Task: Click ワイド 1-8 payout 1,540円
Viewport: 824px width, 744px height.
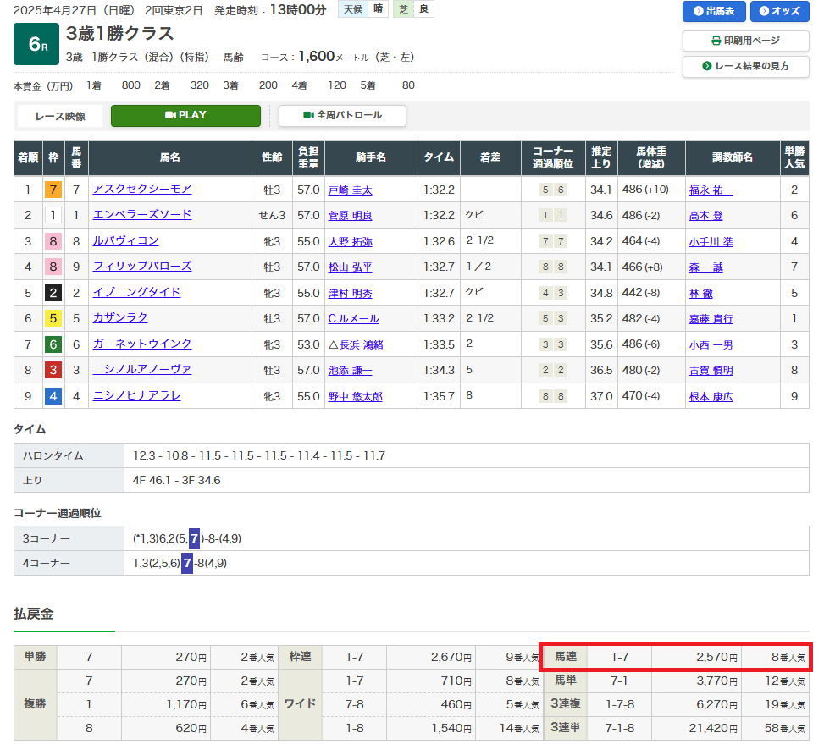Action: coord(451,728)
